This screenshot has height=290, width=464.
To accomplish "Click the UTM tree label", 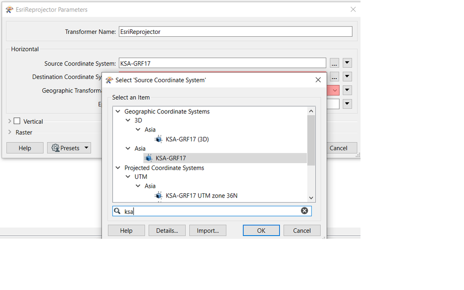I will pos(140,177).
